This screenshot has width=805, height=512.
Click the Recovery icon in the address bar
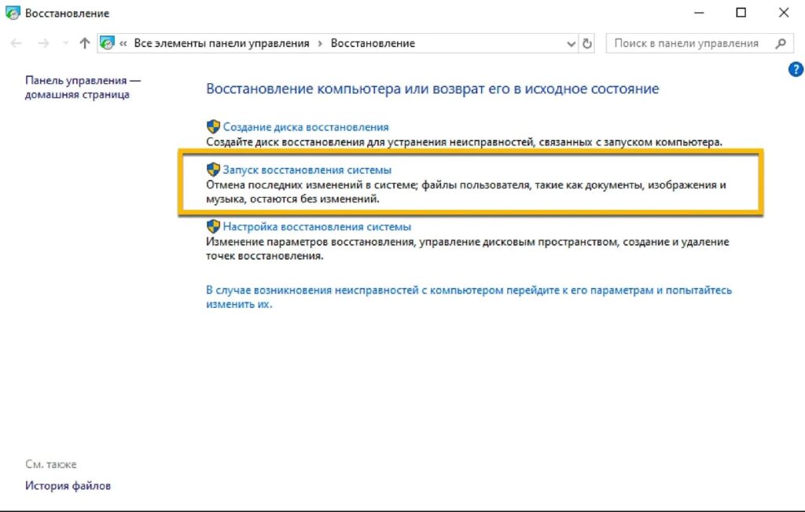pos(107,43)
